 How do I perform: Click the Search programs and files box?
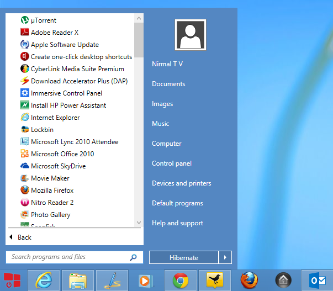pos(75,257)
